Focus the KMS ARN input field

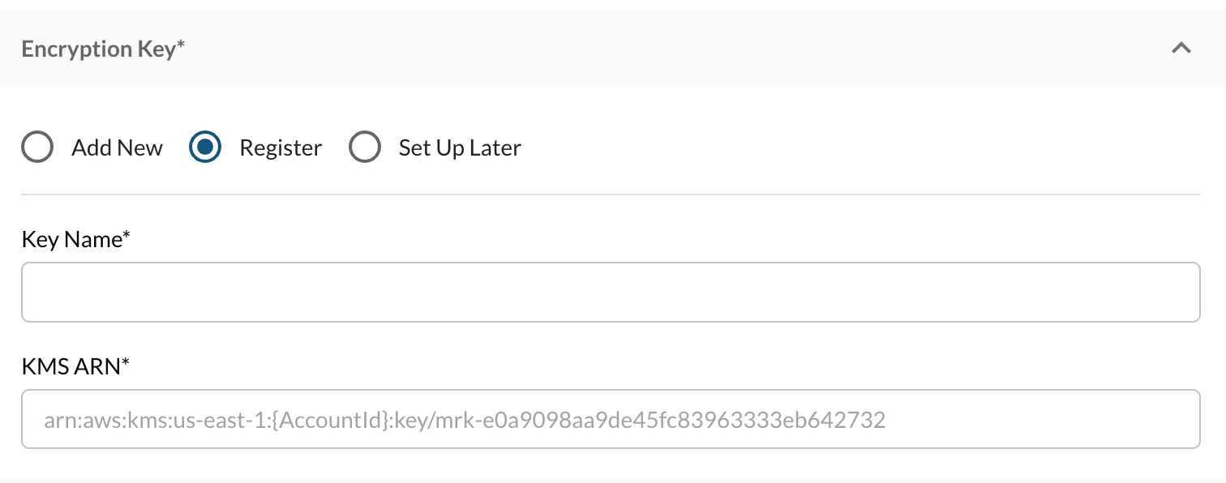(610, 419)
